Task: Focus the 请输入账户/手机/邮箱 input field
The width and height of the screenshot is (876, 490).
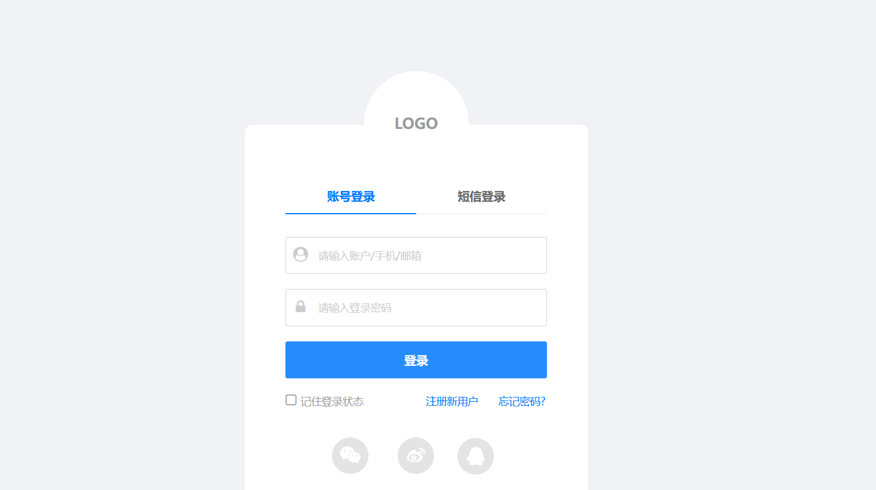Action: pos(416,255)
